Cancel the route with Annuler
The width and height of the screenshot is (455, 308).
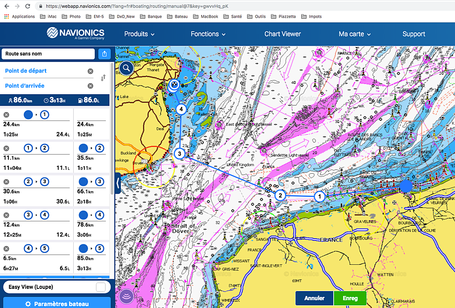315,298
